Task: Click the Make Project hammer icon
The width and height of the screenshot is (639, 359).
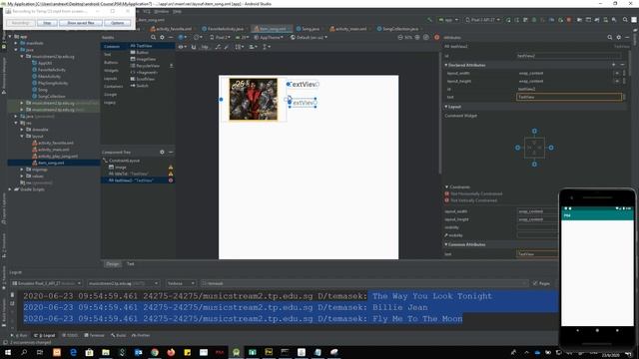Action: coord(429,20)
